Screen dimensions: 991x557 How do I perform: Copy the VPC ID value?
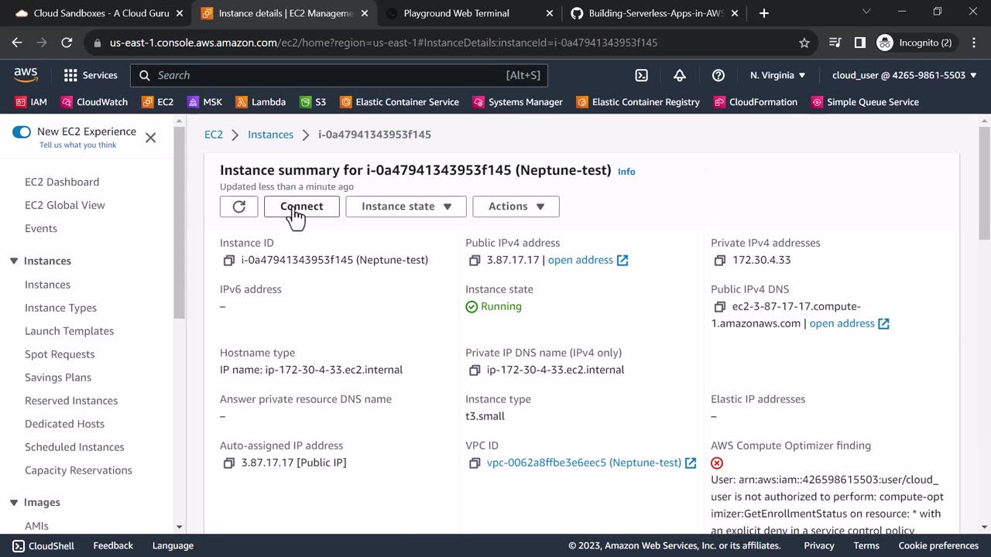pos(475,463)
